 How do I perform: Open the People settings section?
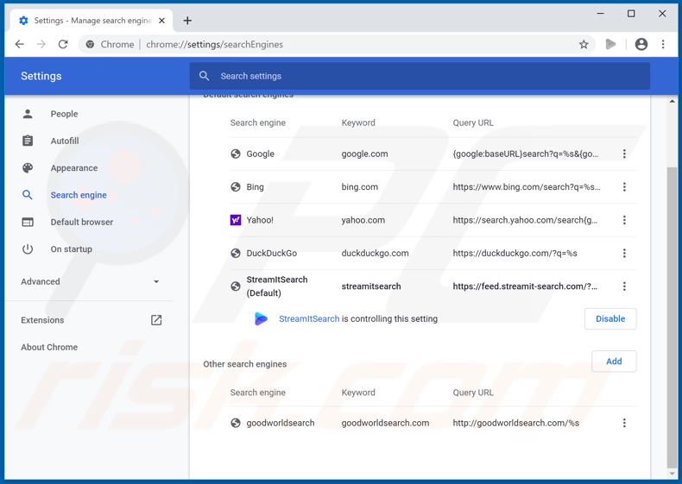pos(64,114)
